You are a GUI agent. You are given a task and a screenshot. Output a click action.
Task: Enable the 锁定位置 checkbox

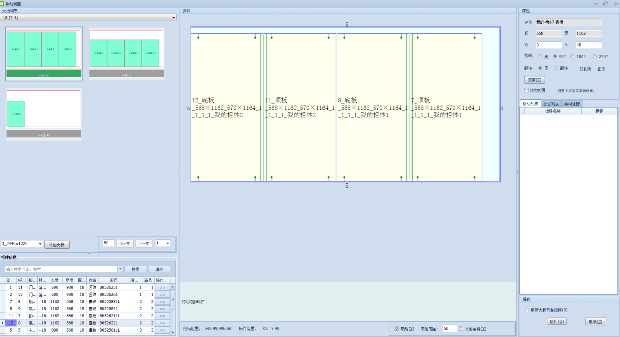526,90
